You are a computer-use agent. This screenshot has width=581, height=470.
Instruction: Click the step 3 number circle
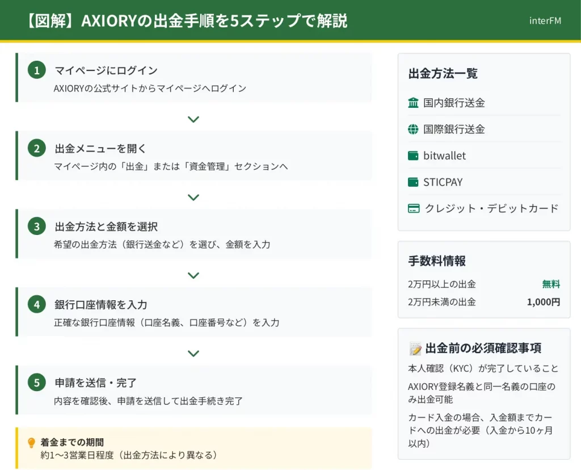click(37, 226)
